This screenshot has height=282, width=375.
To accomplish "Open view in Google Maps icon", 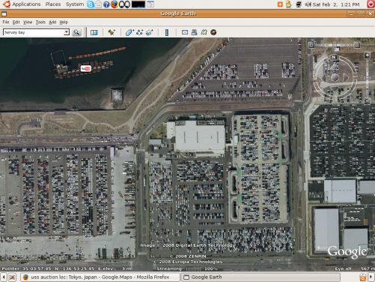I will 204,32.
